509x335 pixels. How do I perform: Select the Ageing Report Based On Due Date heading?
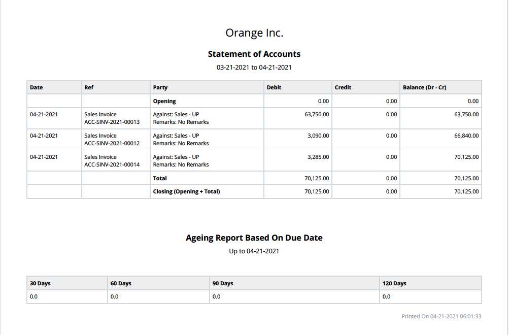(254, 238)
